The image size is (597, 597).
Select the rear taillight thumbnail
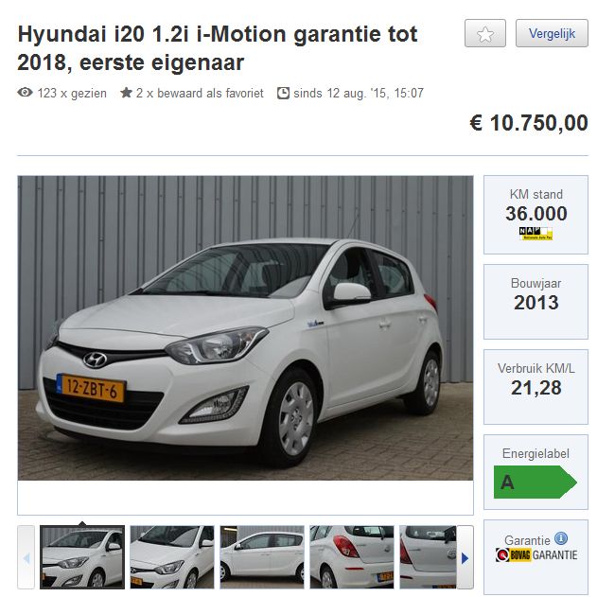352,557
